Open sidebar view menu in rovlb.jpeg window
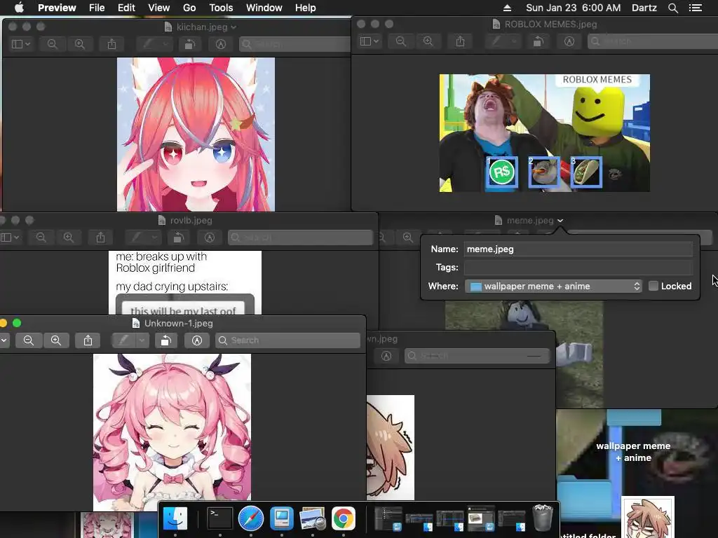Screen dimensions: 718x538 (x=10, y=237)
